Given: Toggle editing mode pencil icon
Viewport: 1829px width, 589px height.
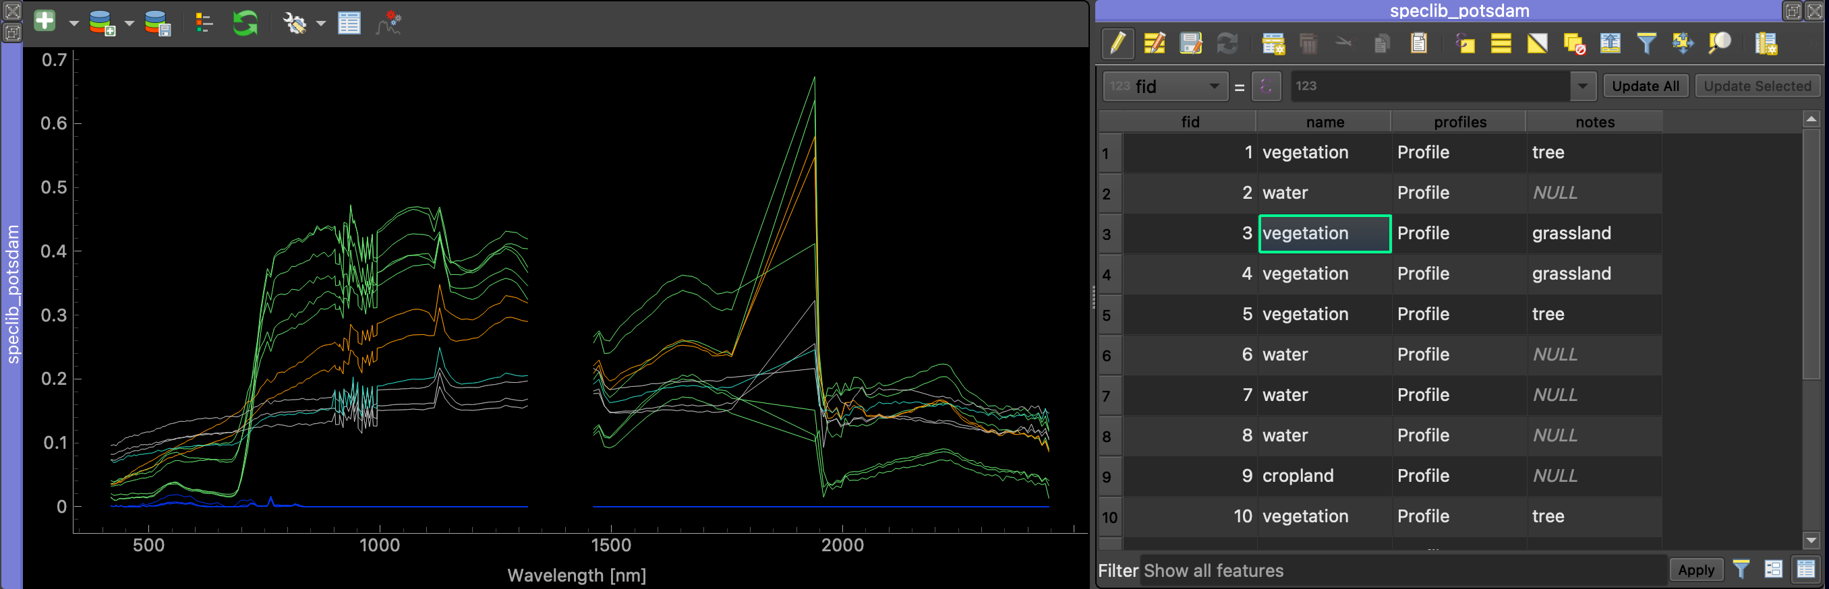Looking at the screenshot, I should pos(1117,43).
